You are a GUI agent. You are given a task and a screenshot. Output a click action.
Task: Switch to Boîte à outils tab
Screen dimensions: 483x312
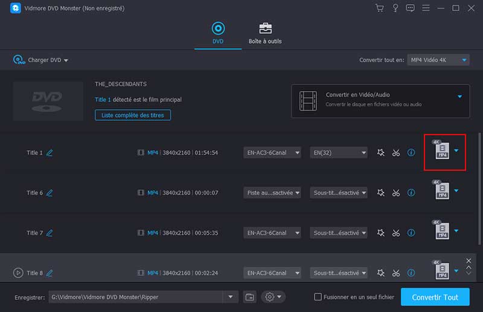(x=265, y=33)
